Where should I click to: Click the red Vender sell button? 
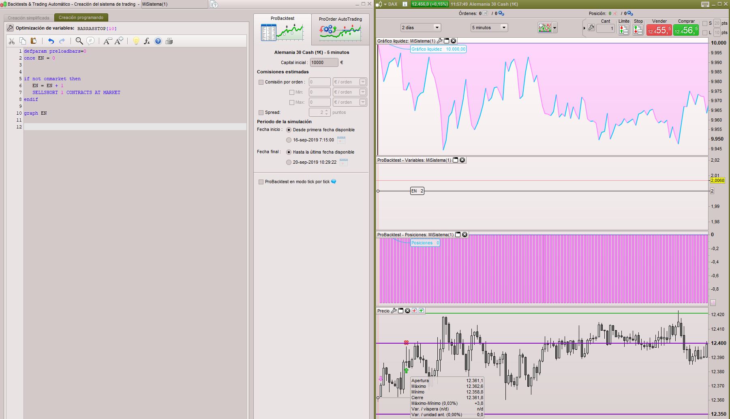point(659,30)
